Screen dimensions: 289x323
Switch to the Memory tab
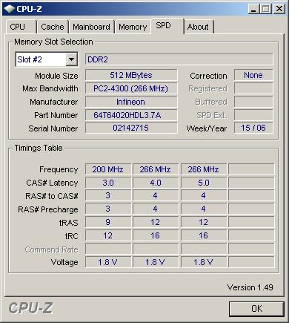coord(133,27)
